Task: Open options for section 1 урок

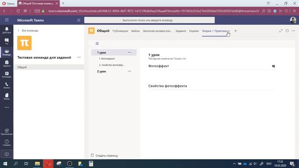Action: click(129, 52)
